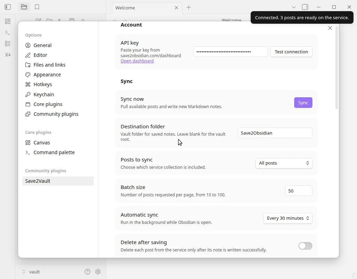Open command palette ribbon icon

click(8, 32)
